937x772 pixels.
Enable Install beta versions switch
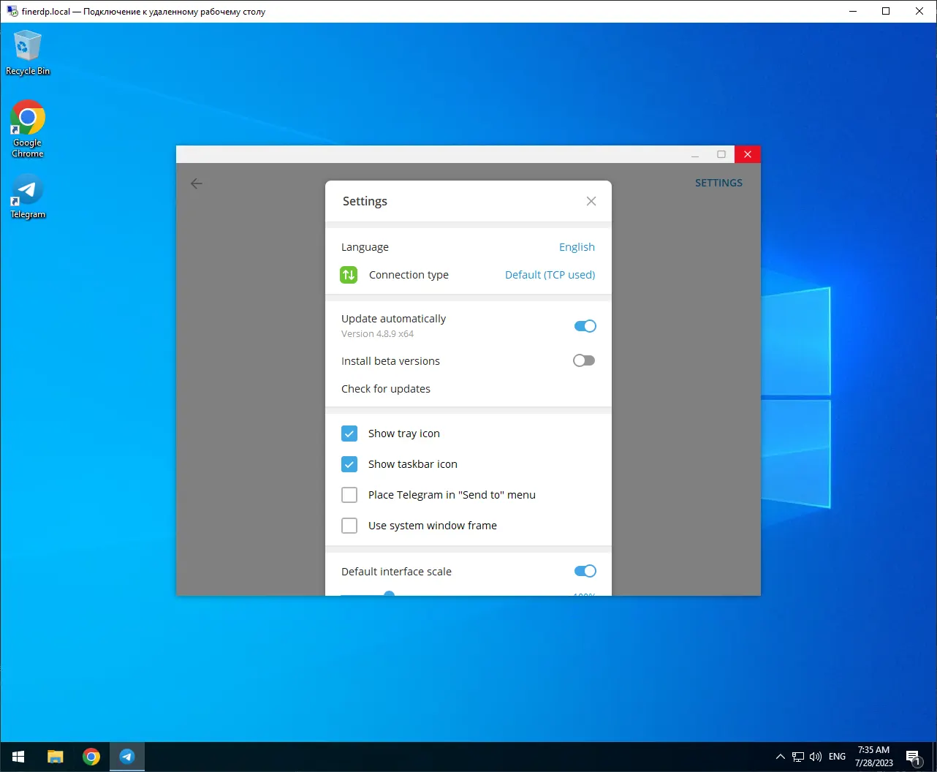pyautogui.click(x=584, y=360)
